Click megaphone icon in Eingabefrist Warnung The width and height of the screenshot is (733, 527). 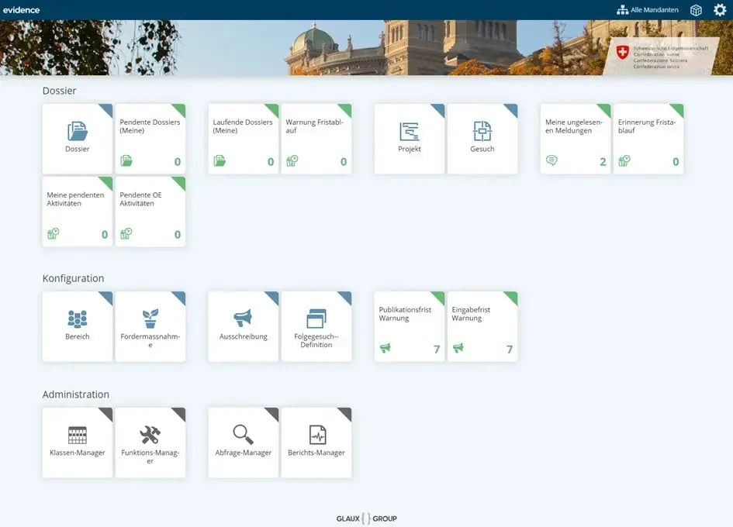[x=458, y=348]
